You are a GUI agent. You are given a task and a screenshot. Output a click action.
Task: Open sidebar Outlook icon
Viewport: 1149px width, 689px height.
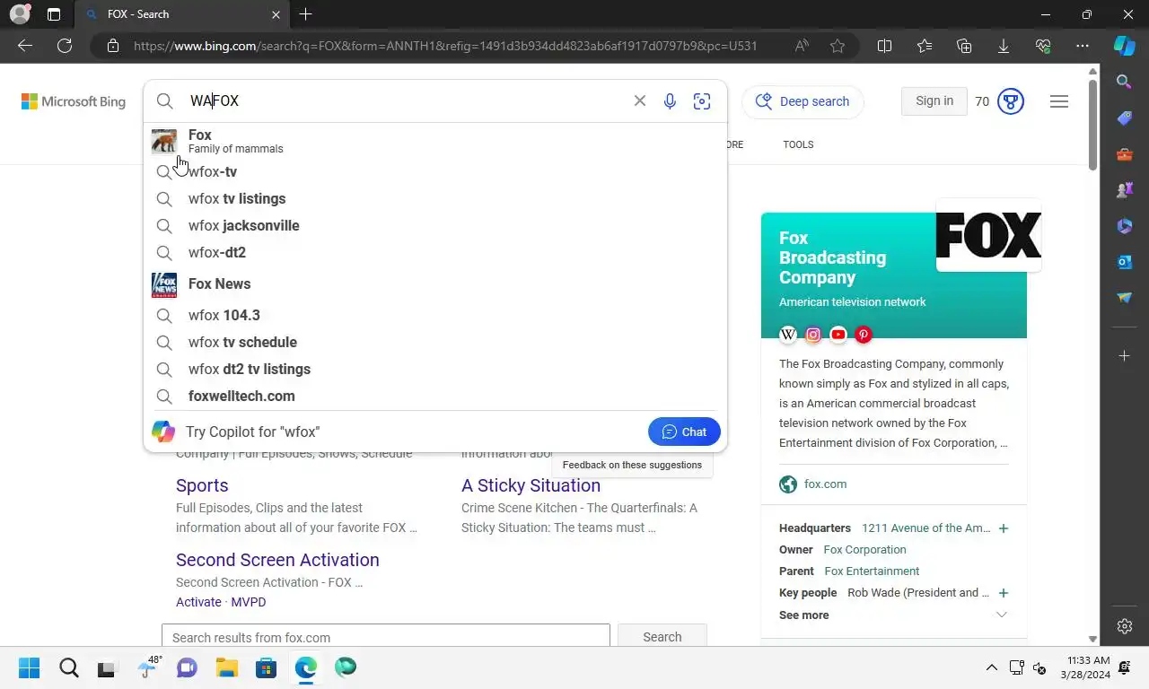[1124, 262]
